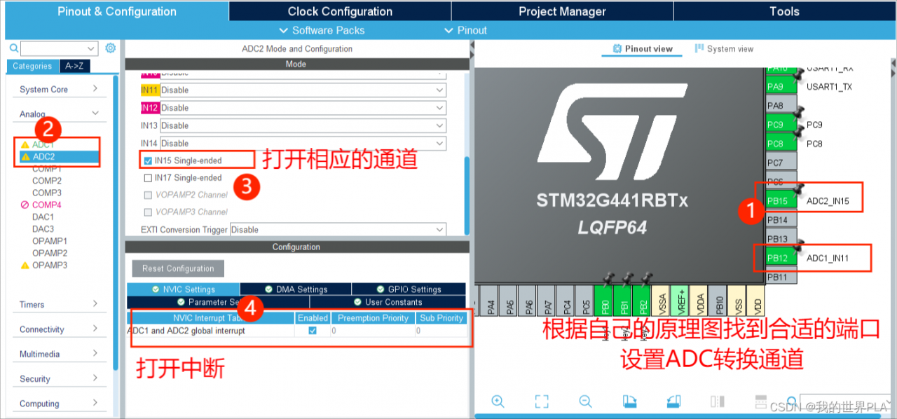
Task: Click green pin PB1 on bottom row
Action: (x=624, y=301)
